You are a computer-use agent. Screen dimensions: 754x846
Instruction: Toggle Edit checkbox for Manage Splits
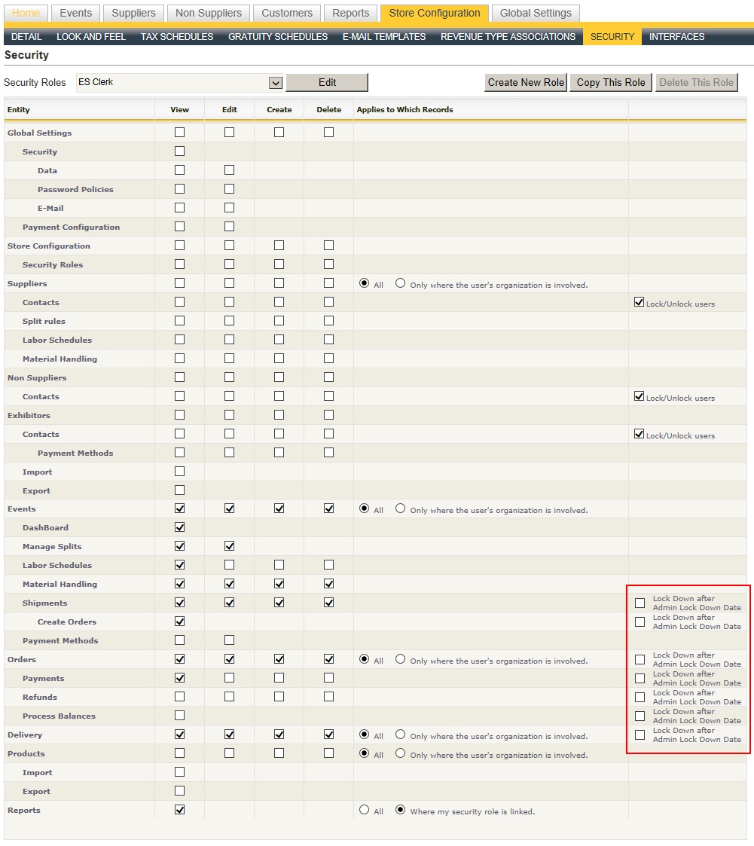coord(229,546)
